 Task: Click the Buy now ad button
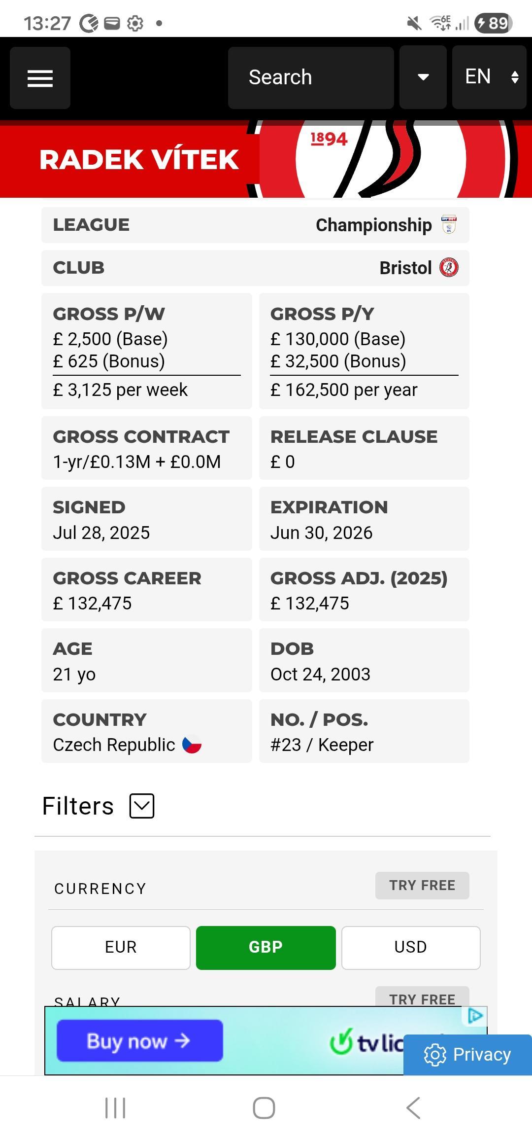pyautogui.click(x=140, y=1040)
